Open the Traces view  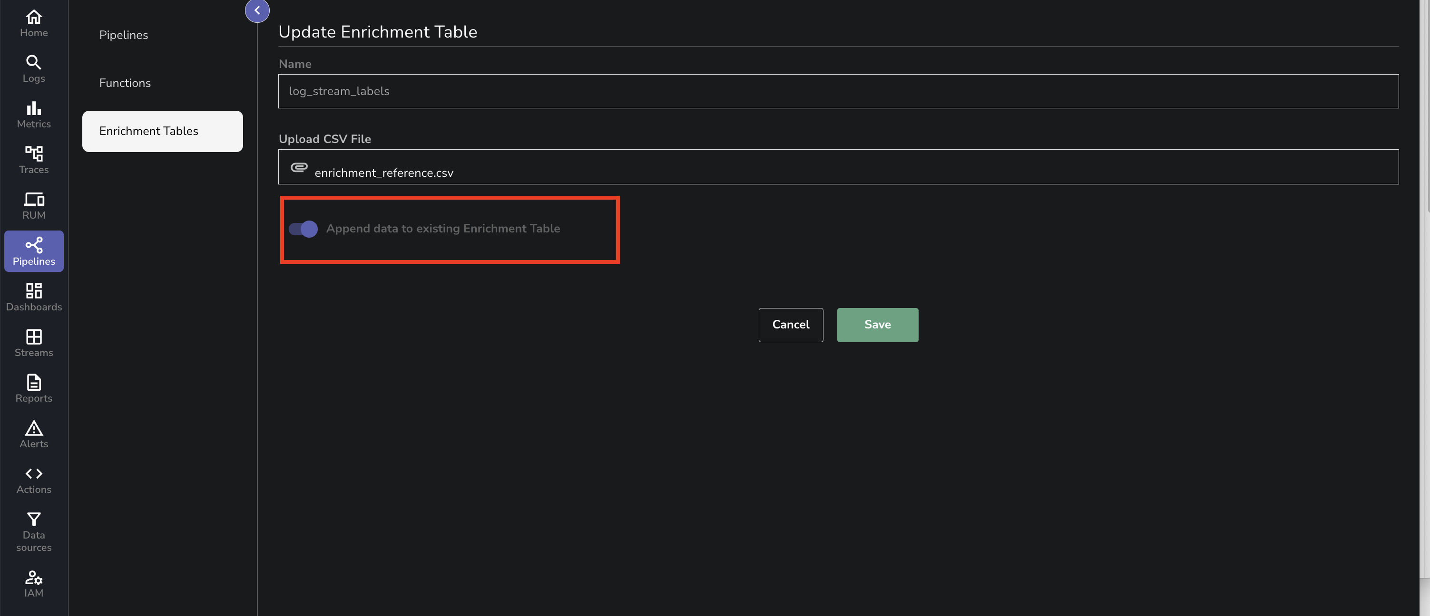coord(33,160)
